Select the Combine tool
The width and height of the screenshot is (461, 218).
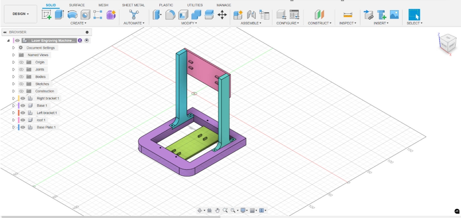196,15
